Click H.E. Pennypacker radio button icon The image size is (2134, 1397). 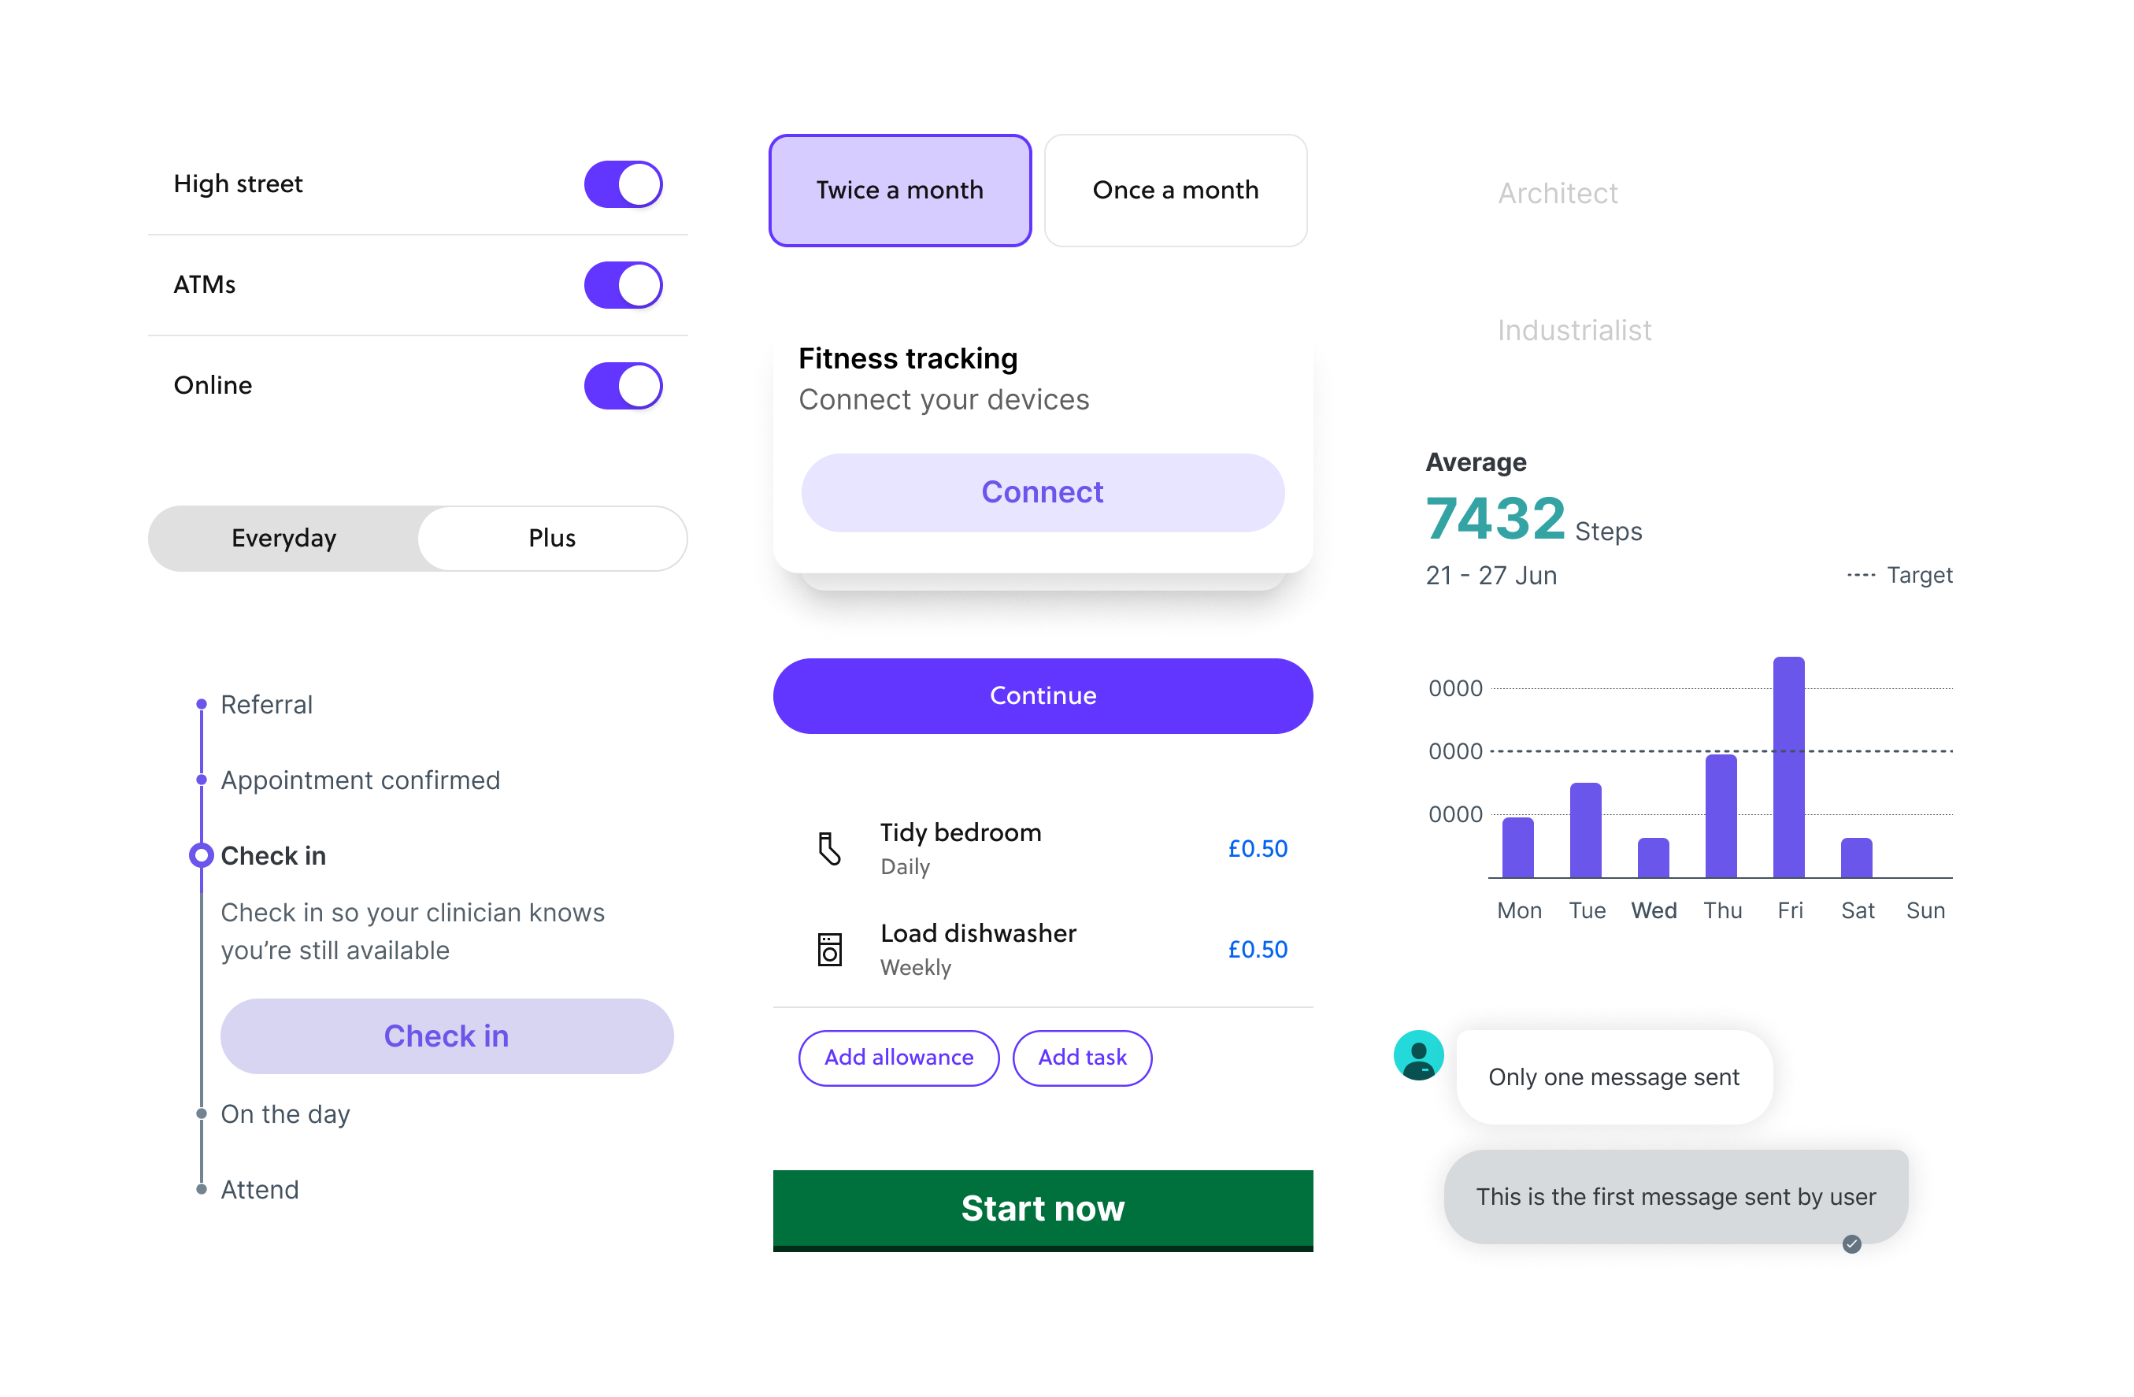(1429, 309)
